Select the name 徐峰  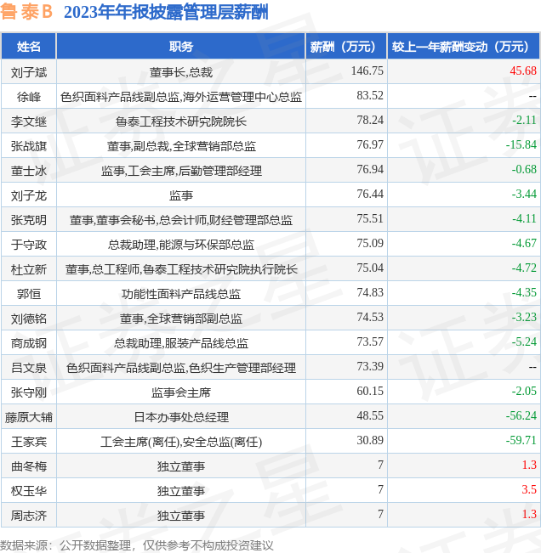tap(29, 97)
